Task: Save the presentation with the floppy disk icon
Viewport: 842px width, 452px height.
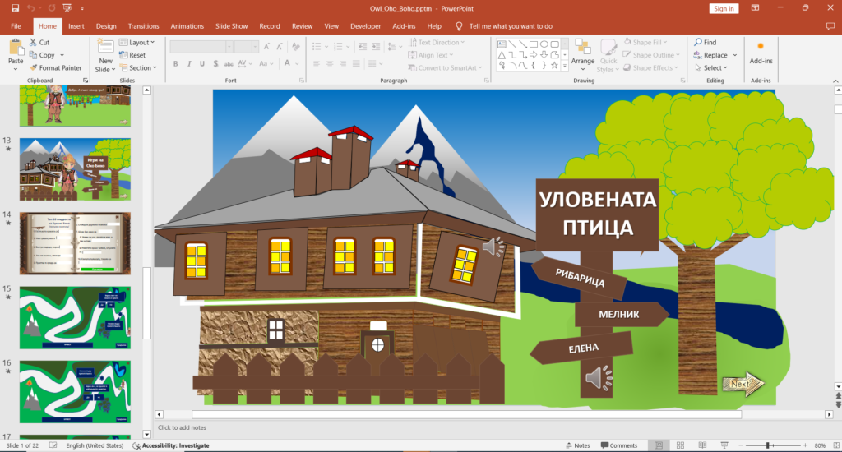Action: pos(15,8)
